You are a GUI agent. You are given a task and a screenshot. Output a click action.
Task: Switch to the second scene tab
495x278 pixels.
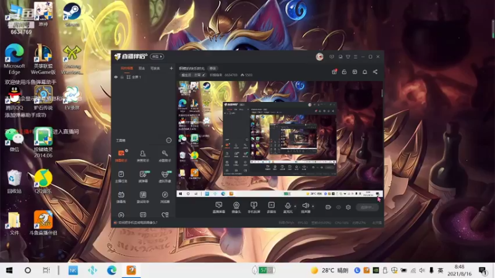142,69
